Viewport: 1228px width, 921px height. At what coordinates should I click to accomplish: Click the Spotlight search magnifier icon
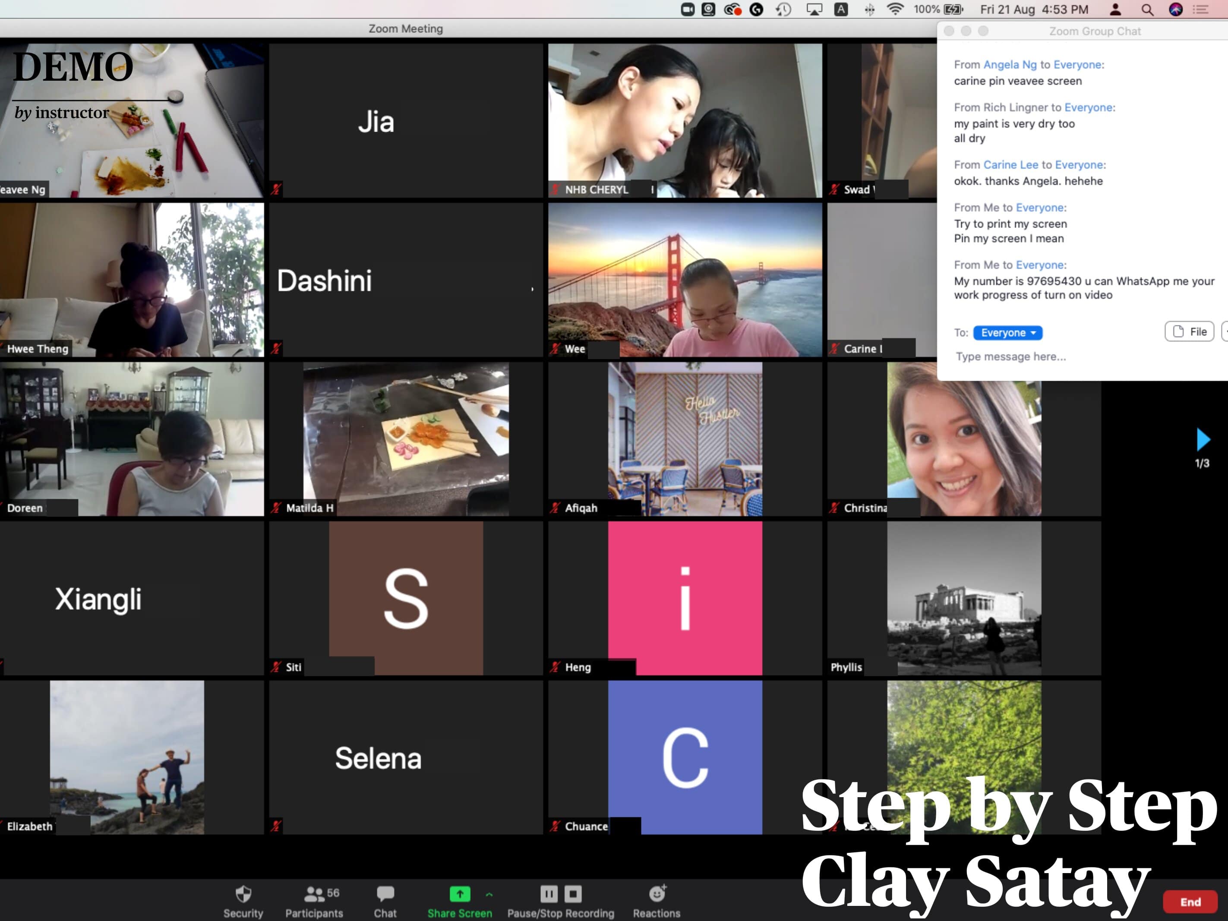1147,9
